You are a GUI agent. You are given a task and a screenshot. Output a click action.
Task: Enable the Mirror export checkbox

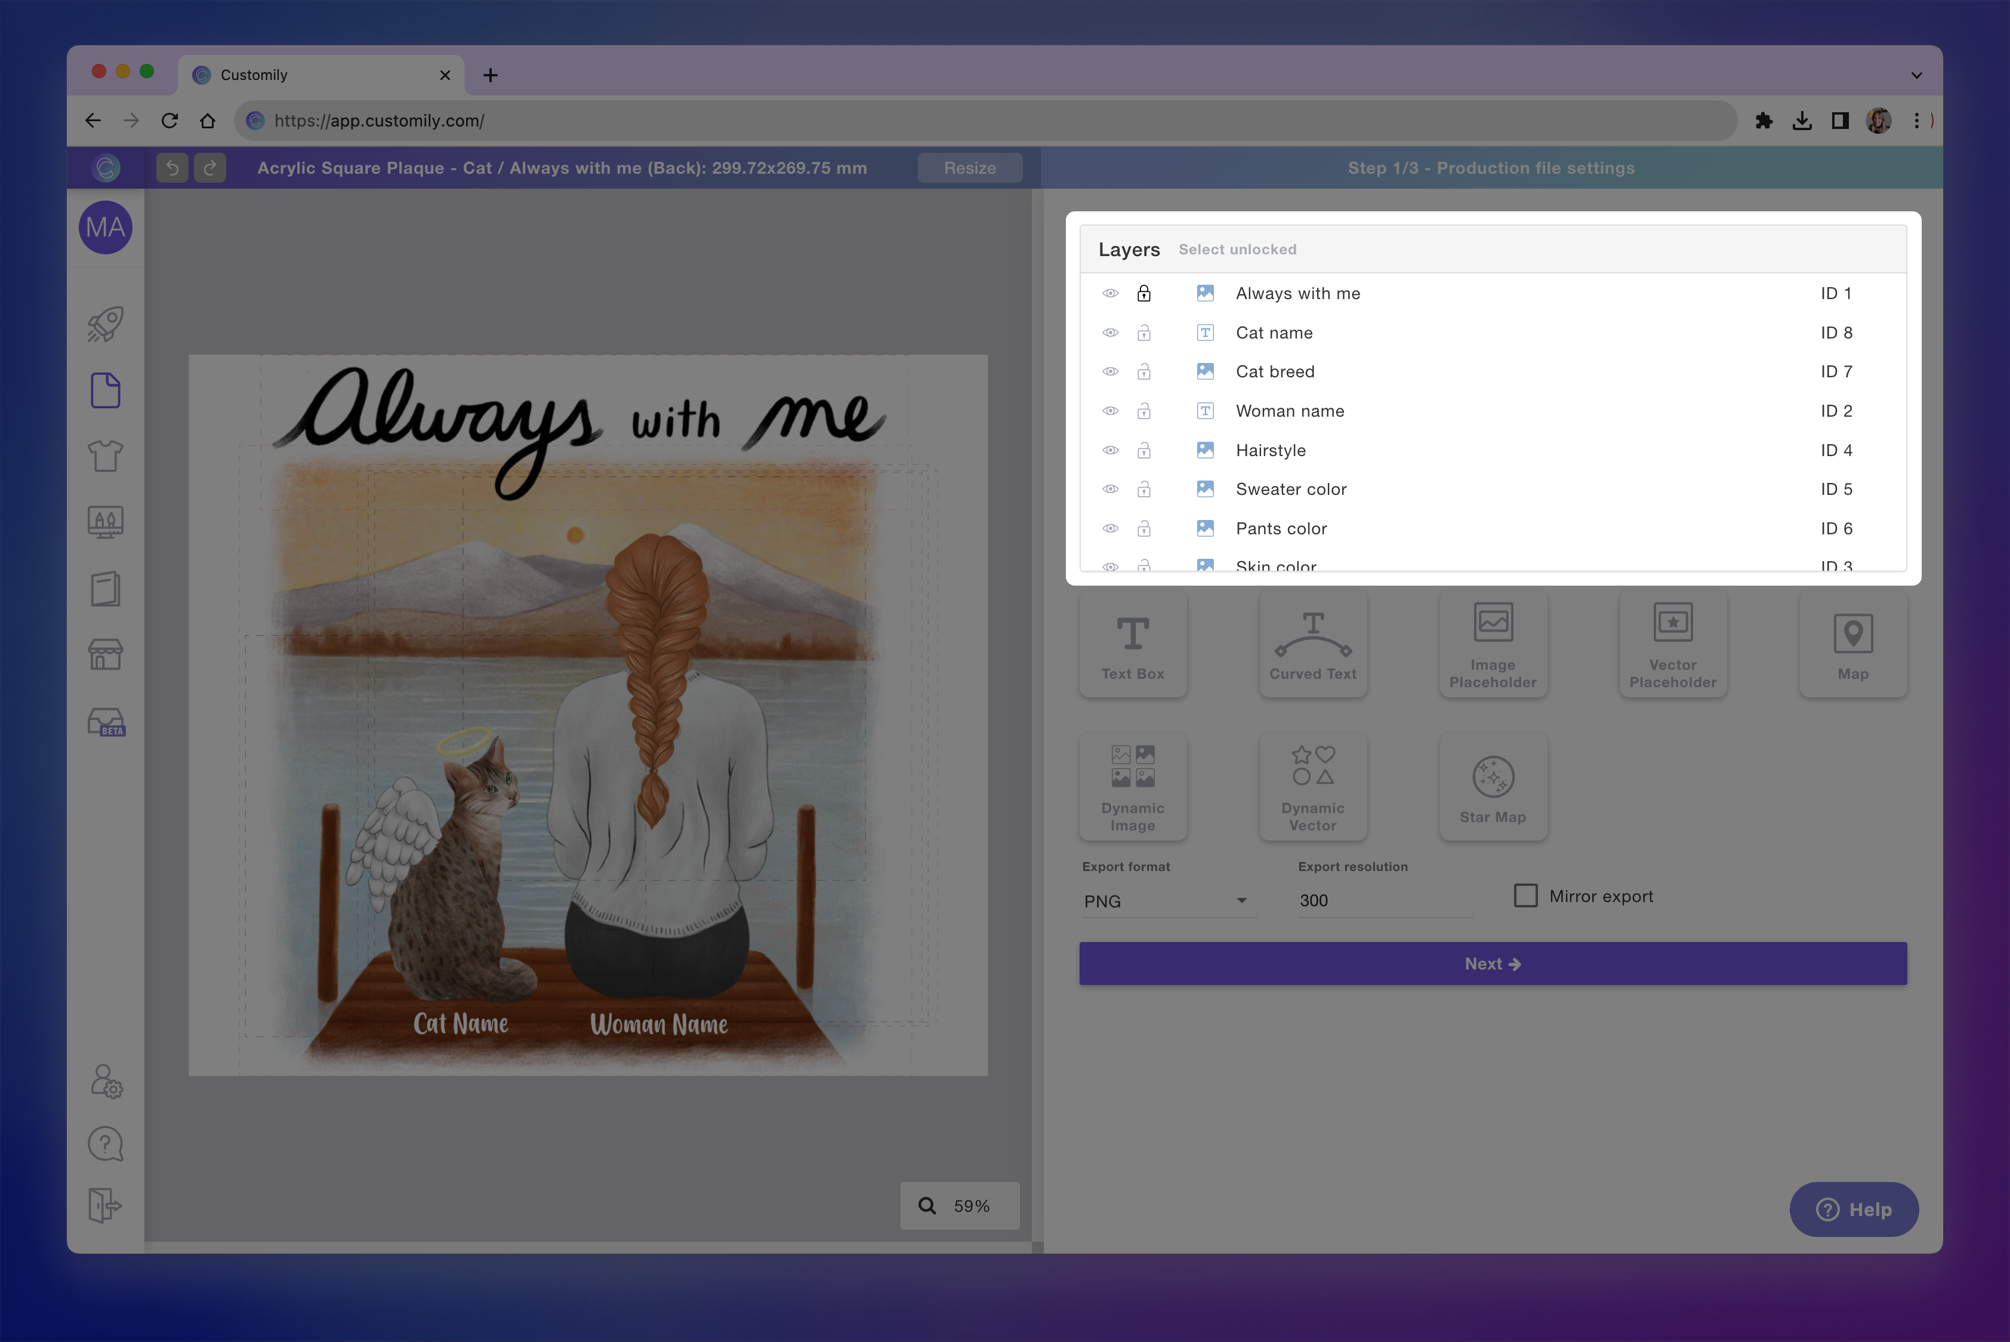pyautogui.click(x=1525, y=895)
